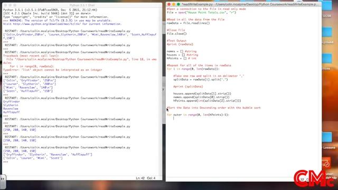The height and width of the screenshot is (190, 338).
Task: Minimize the readWriteExample.py editor window
Action: pos(174,4)
